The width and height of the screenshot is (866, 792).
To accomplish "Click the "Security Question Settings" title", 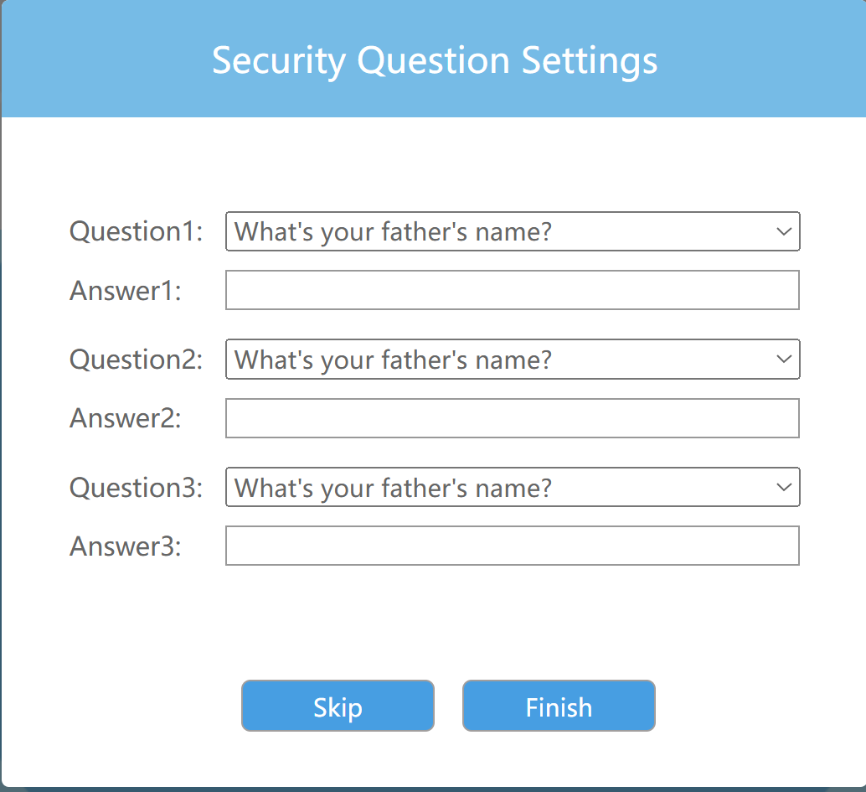I will click(434, 60).
